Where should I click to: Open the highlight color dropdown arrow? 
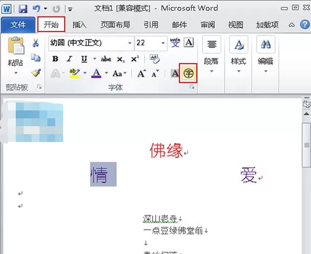pos(85,73)
